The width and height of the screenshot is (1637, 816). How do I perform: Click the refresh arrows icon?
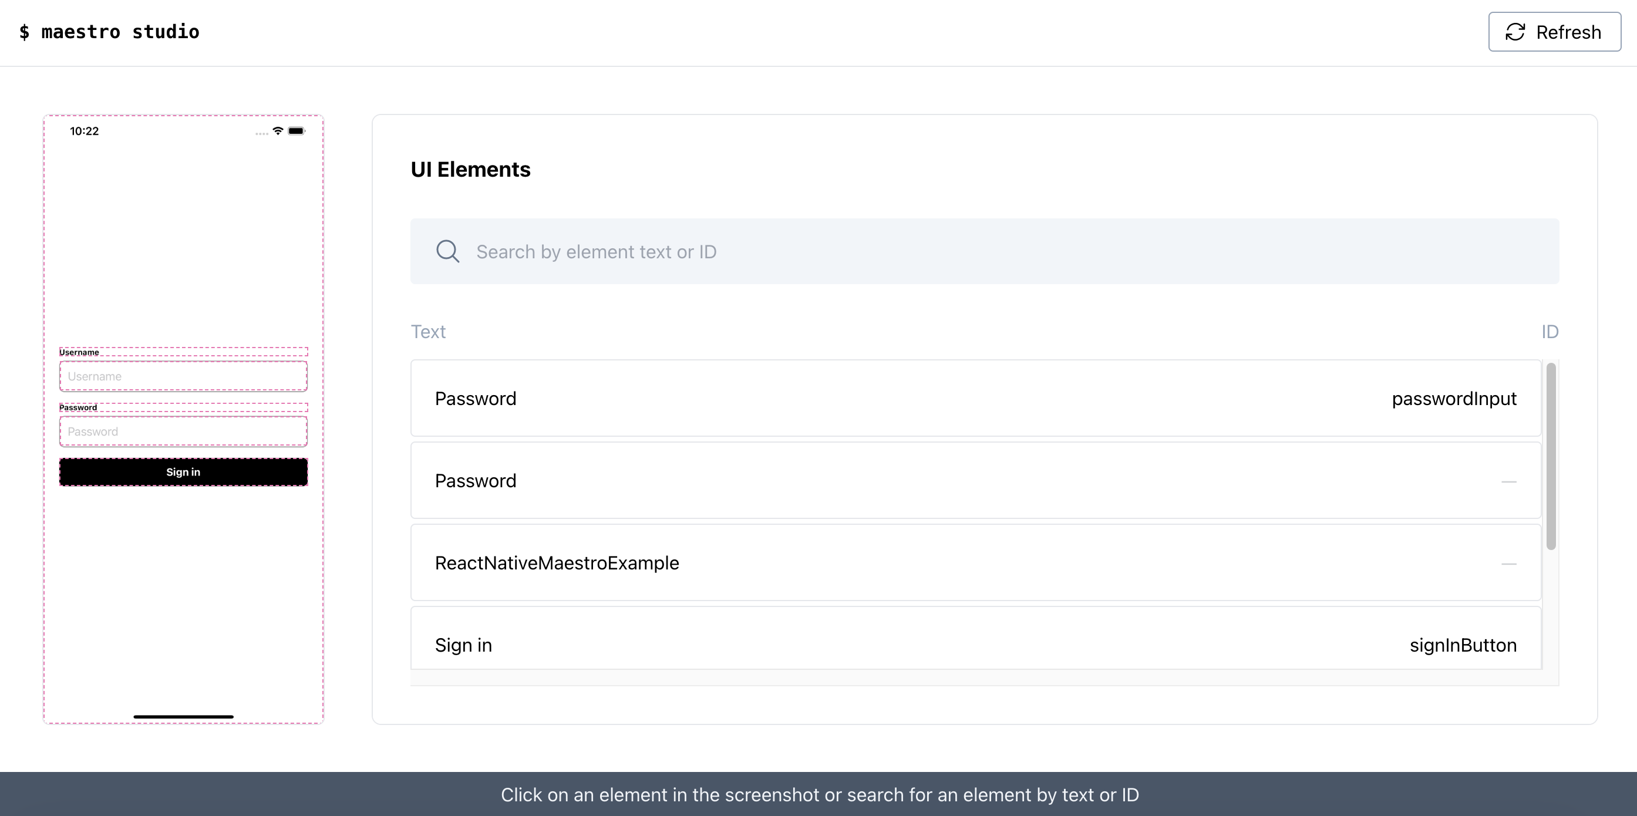[x=1515, y=32]
